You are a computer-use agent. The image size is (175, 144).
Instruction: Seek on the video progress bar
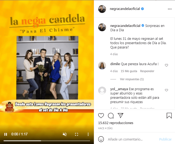point(47,141)
